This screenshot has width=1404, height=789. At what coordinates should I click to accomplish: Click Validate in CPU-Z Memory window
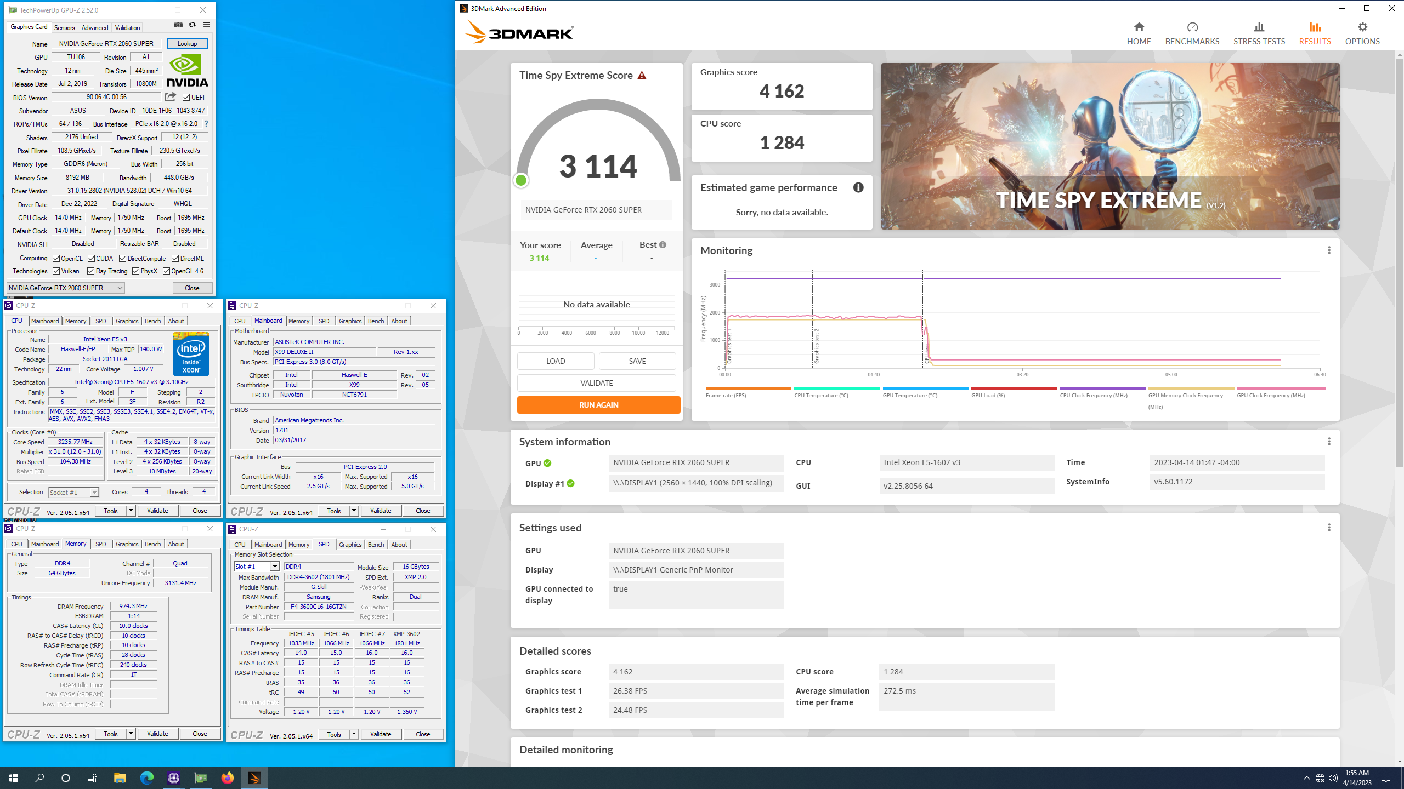[x=157, y=734]
